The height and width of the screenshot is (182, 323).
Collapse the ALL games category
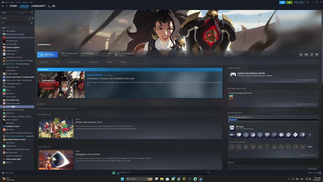tap(2, 28)
